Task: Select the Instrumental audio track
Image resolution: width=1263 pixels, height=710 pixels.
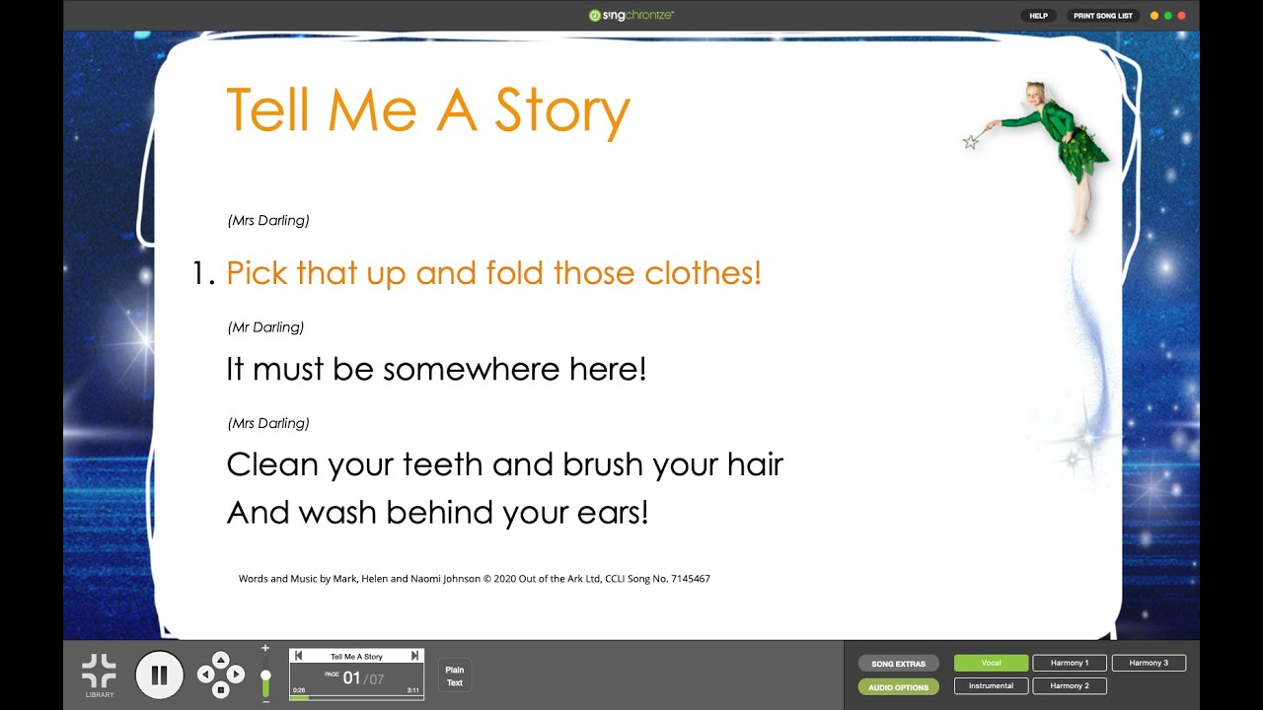Action: (991, 686)
